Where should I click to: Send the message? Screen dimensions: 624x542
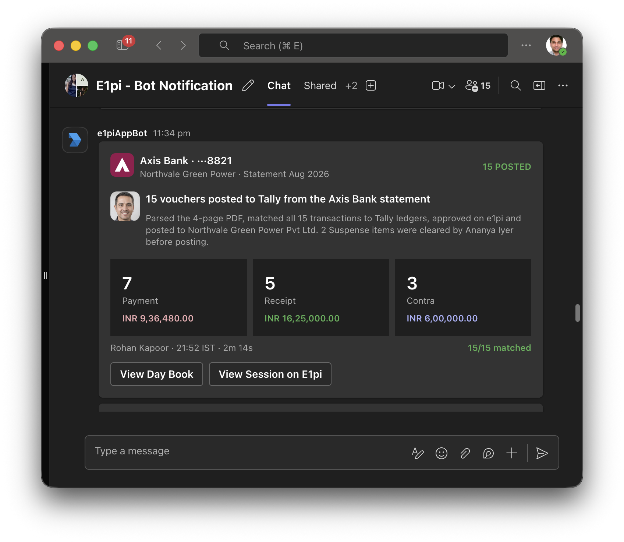pyautogui.click(x=542, y=453)
